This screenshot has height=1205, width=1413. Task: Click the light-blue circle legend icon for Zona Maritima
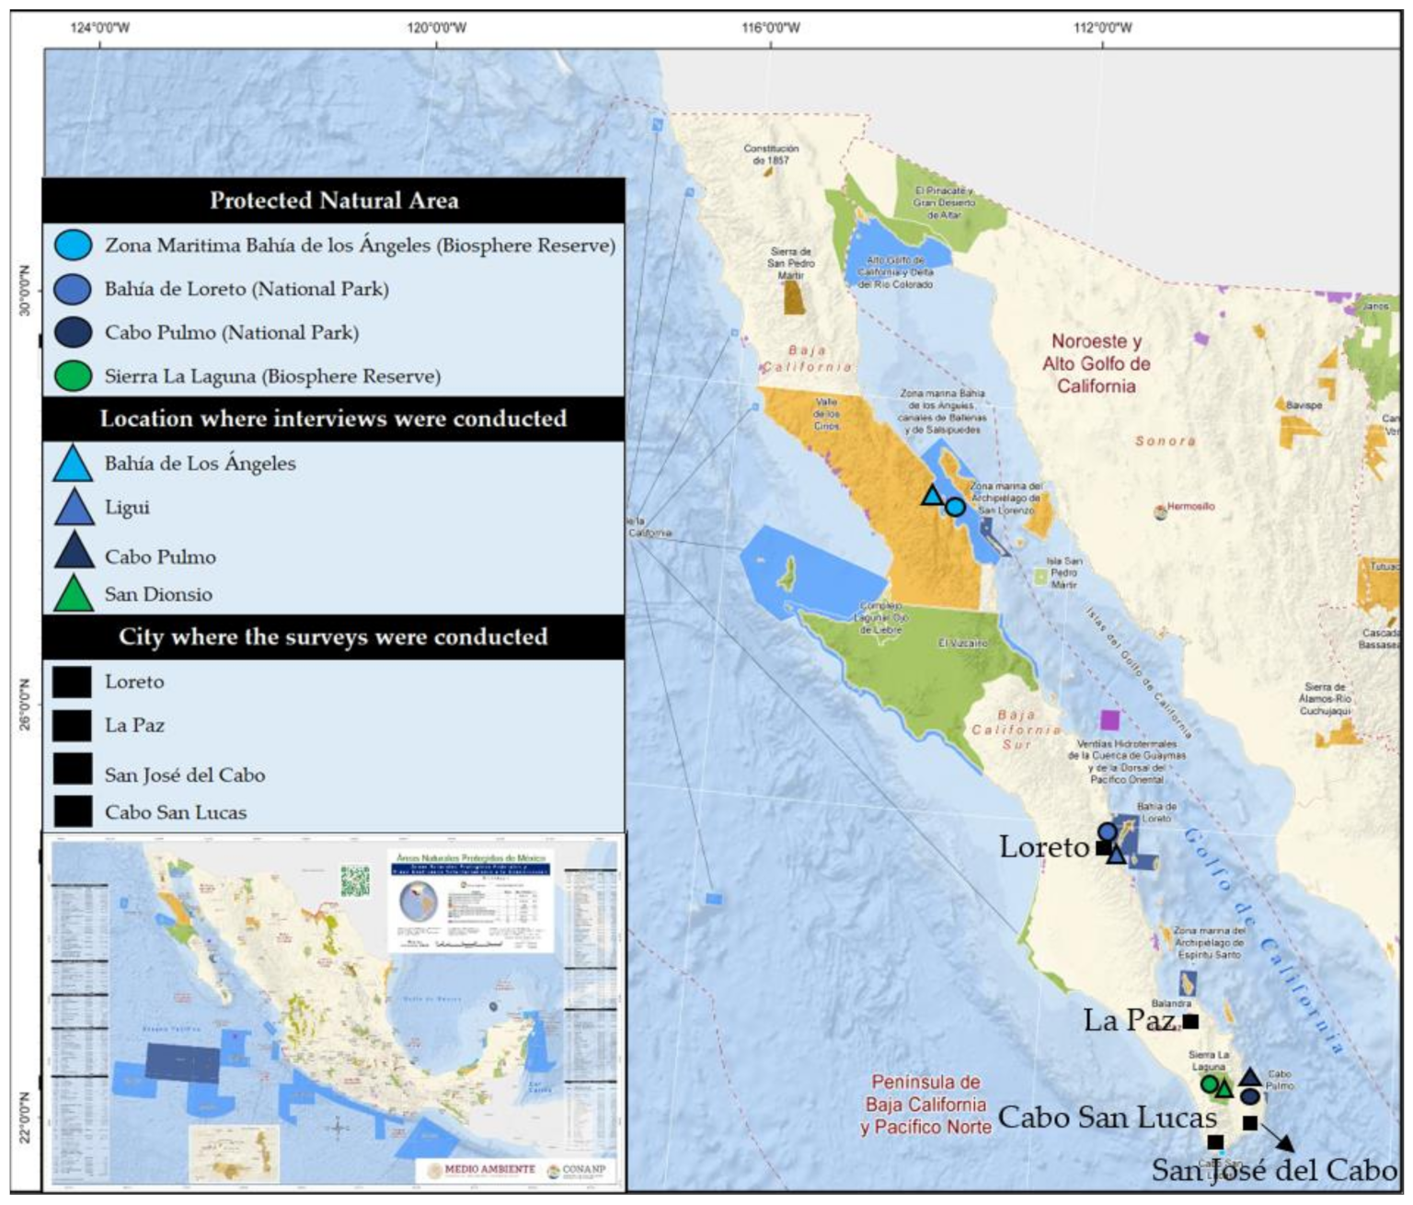tap(73, 246)
